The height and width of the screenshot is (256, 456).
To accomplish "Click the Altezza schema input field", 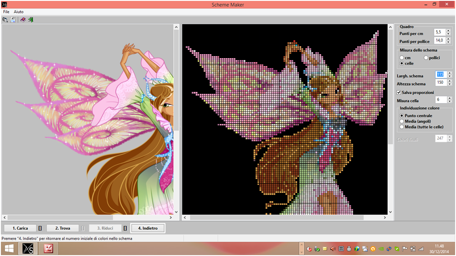I will coord(441,82).
